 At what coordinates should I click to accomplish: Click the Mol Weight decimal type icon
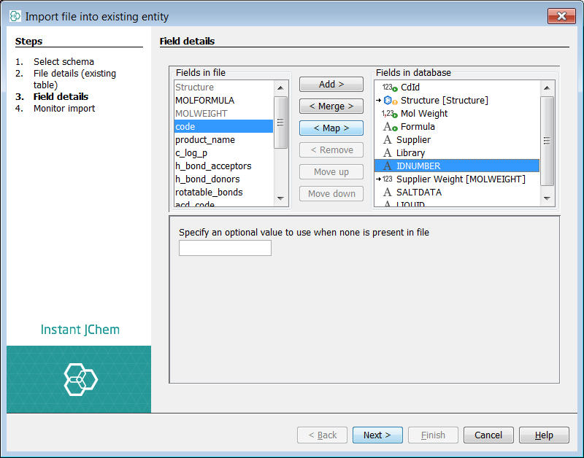pos(389,114)
